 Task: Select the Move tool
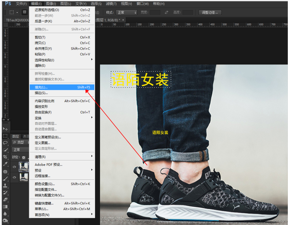pos(5,129)
